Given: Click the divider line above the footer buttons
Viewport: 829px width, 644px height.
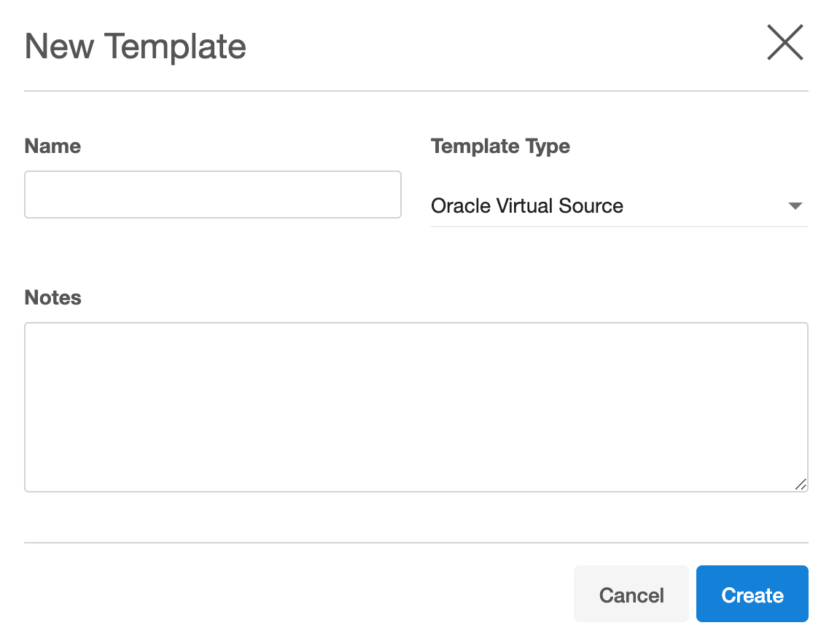Looking at the screenshot, I should (416, 543).
